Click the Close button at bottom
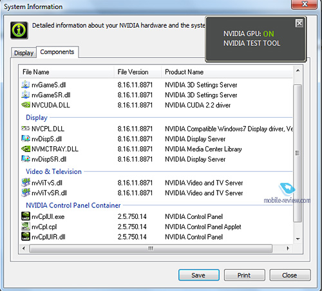 pos(290,275)
